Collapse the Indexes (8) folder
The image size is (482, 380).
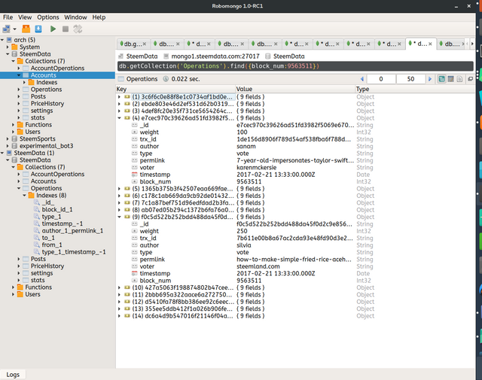click(24, 196)
